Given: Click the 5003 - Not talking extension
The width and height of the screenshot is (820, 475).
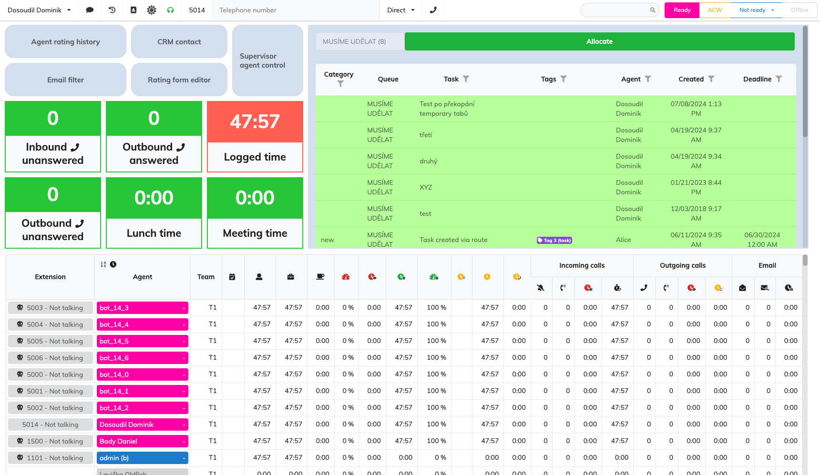Looking at the screenshot, I should click(50, 308).
